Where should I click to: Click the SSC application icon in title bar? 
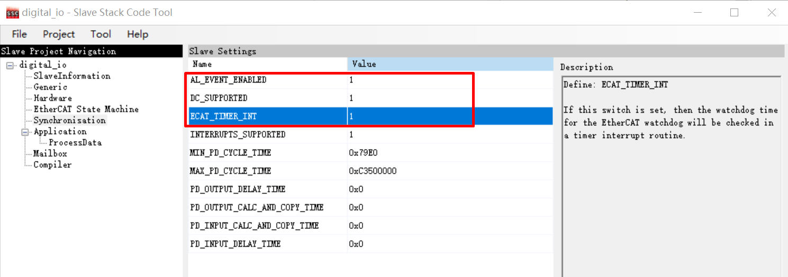coord(13,12)
